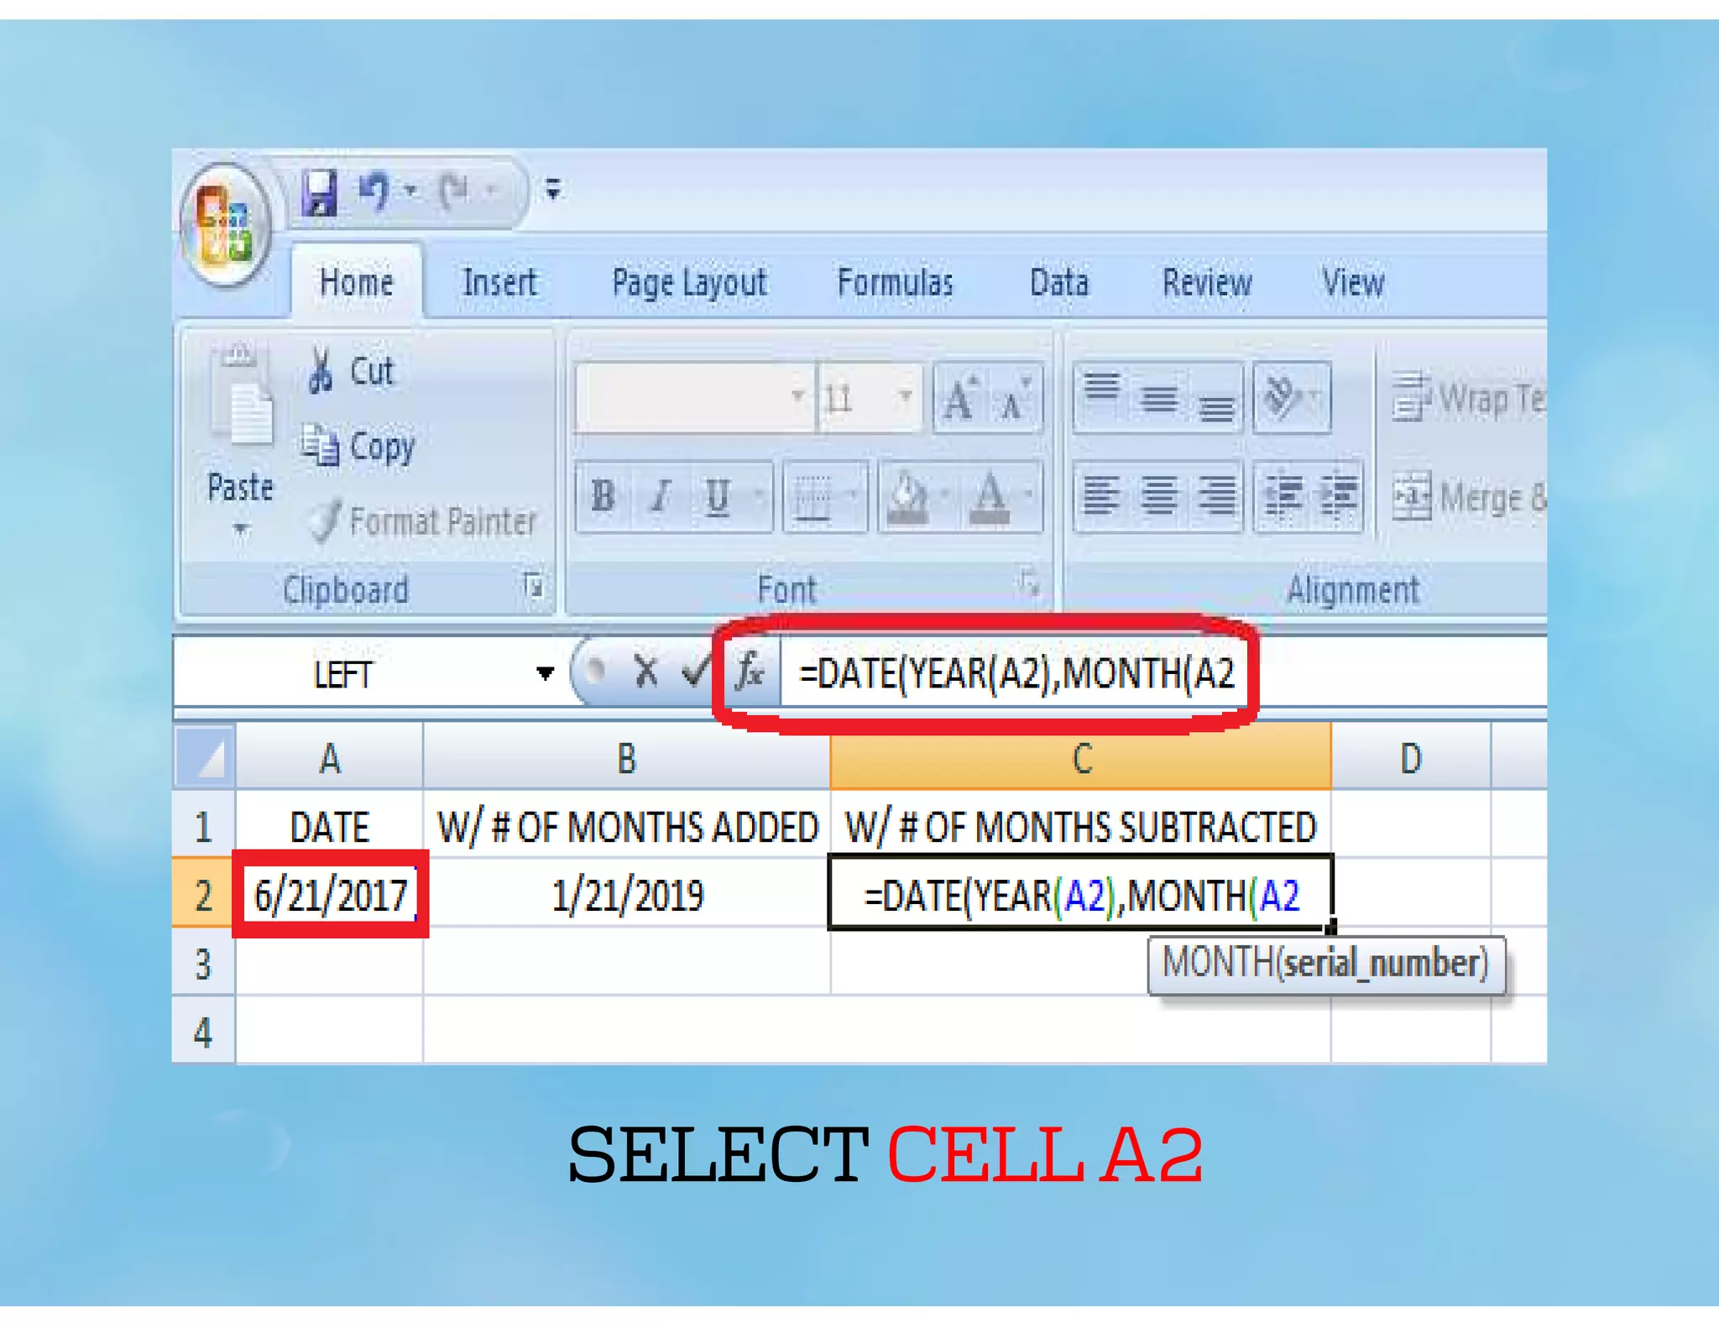Image resolution: width=1719 pixels, height=1328 pixels.
Task: Click the Office button logo
Action: [225, 225]
